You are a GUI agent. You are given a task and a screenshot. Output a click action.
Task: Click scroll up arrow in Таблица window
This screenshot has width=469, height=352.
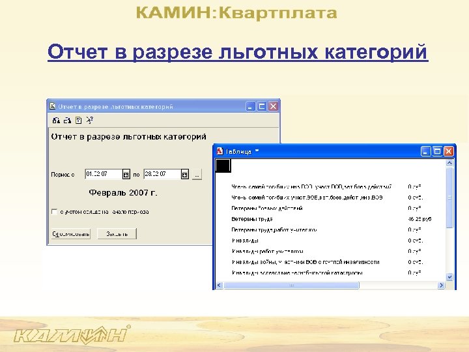pos(449,163)
